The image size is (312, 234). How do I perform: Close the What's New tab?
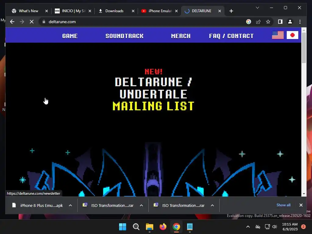[47, 11]
